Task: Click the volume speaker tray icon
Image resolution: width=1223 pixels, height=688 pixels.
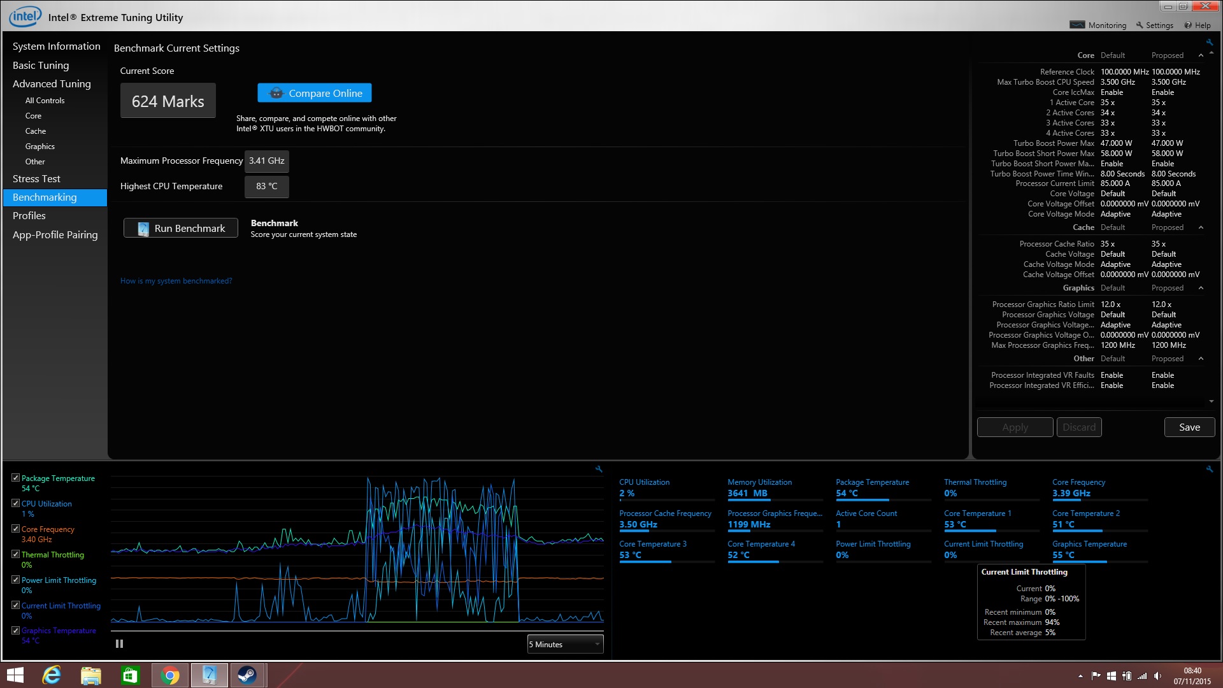Action: [1157, 676]
